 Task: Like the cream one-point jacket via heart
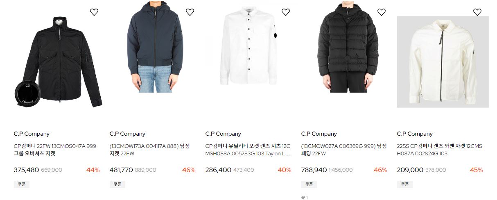(x=477, y=12)
